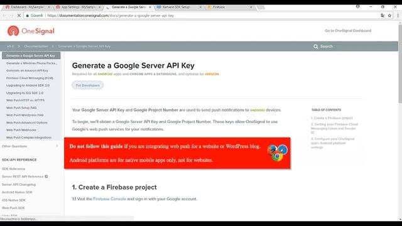Click the address bar URL
Screen dimensions: 402x226
[111, 16]
